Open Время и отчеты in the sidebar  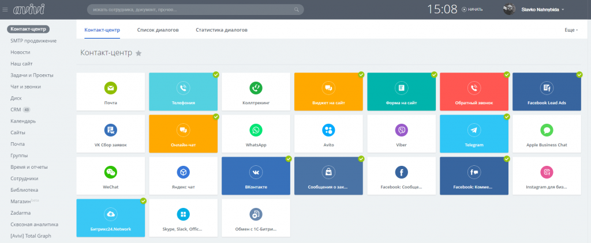pos(29,167)
